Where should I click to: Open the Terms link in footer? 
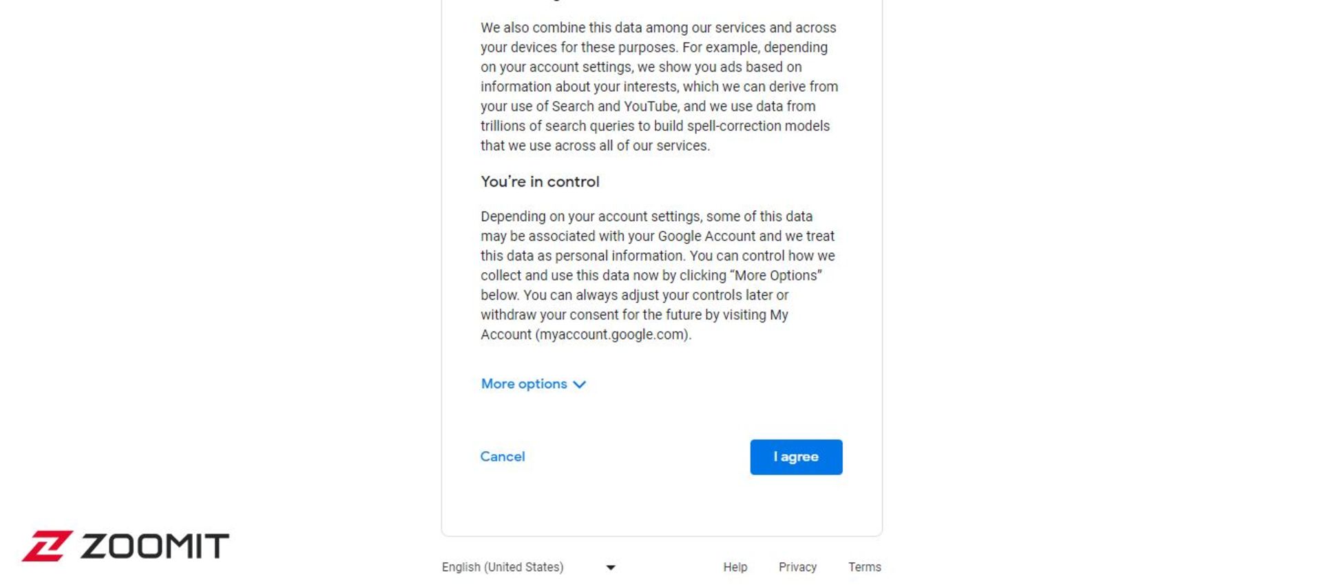click(x=864, y=567)
